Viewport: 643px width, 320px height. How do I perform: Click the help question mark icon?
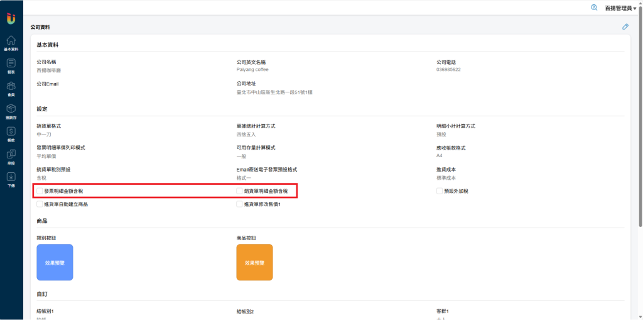coord(594,8)
